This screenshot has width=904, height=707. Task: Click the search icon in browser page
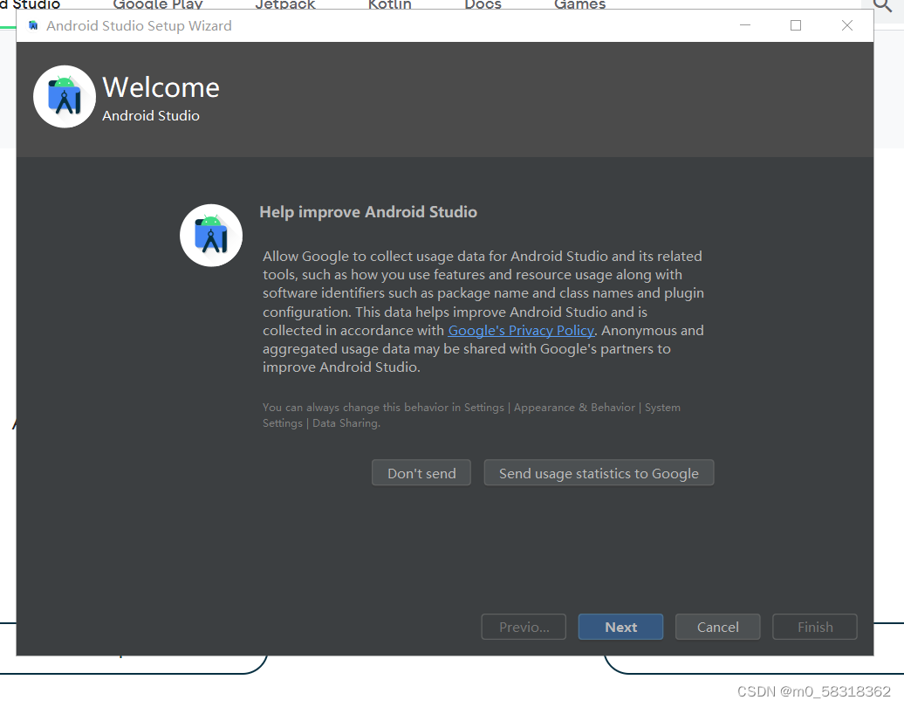tap(883, 6)
